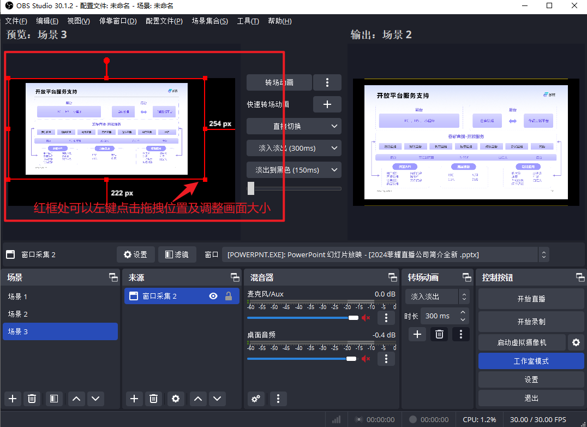Open the 场景集合(S) menu
This screenshot has width=587, height=427.
tap(209, 21)
